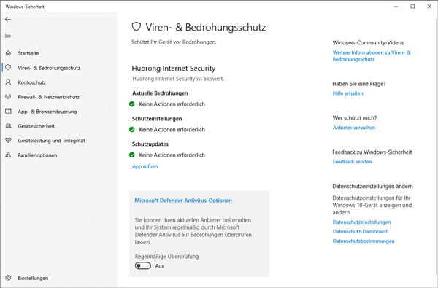
Task: Click the shield icon beside page heading
Action: (x=136, y=27)
